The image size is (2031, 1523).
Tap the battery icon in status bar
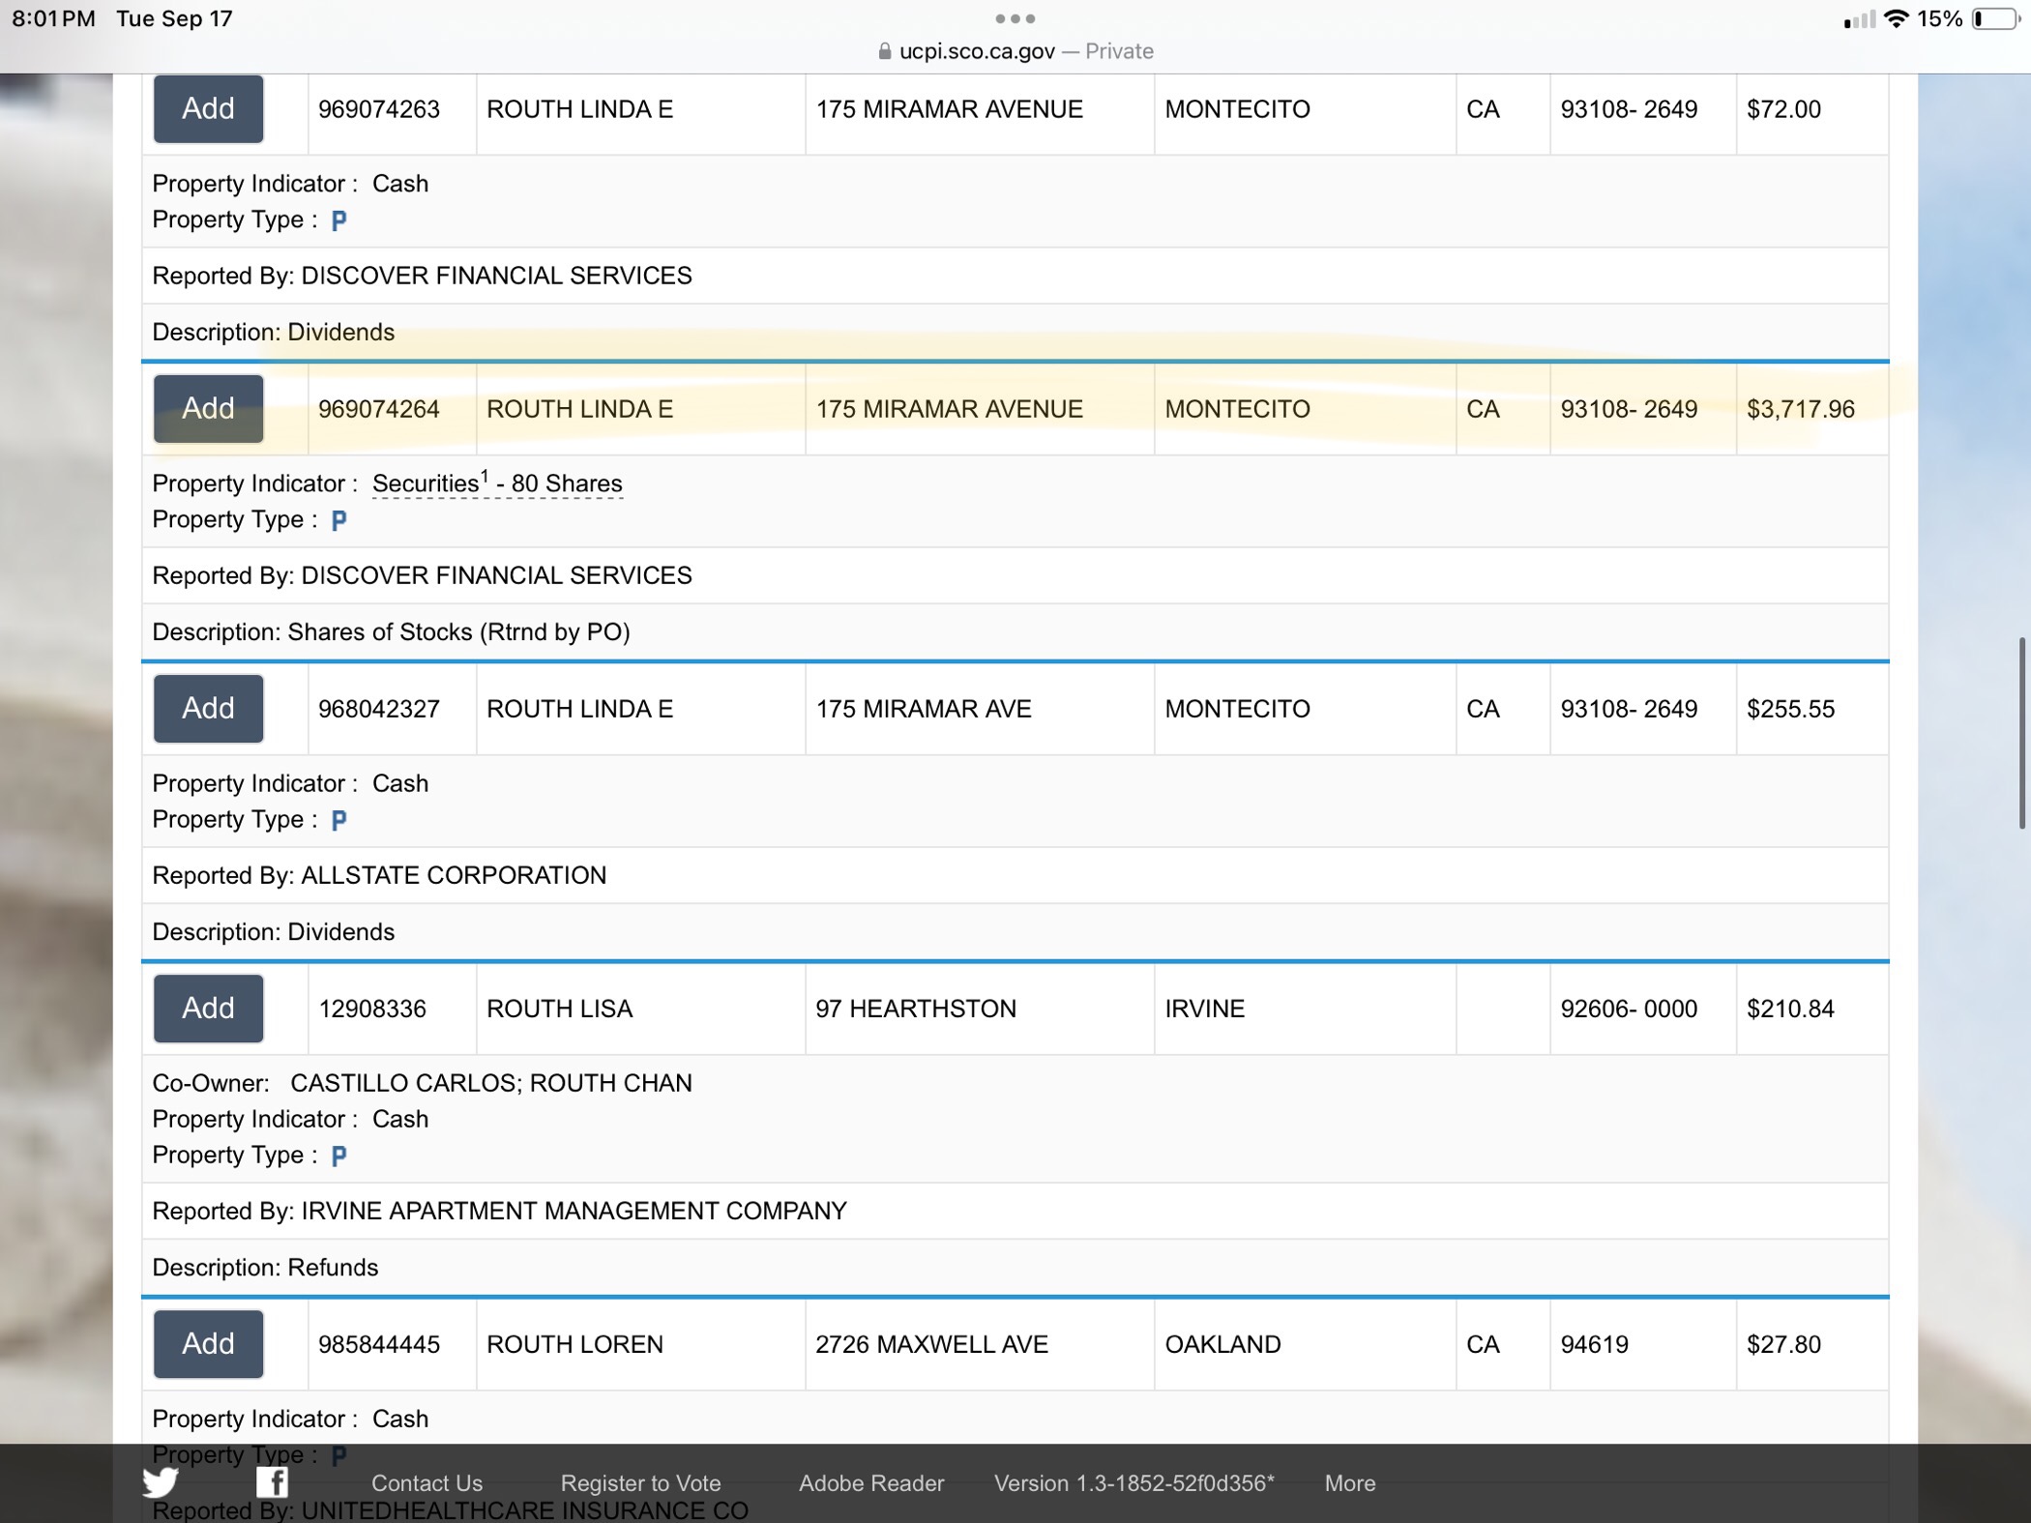(1996, 18)
